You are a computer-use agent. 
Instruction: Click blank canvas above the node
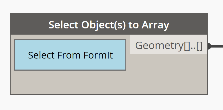[x=109, y=6]
